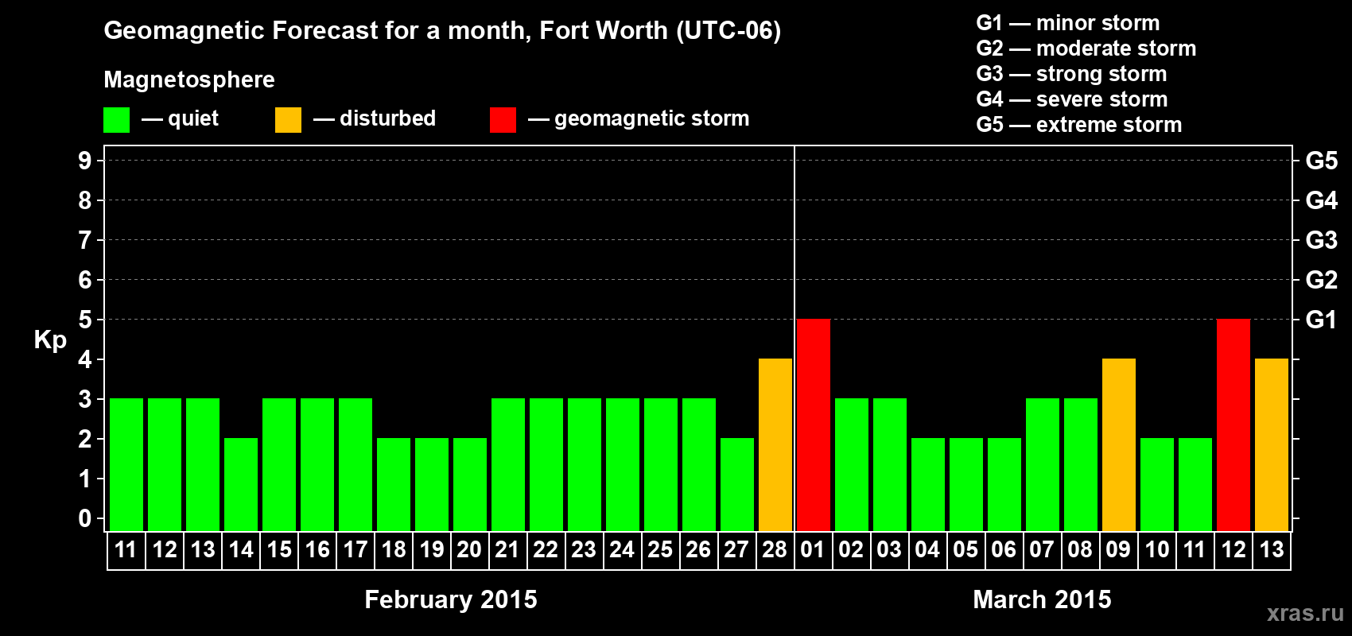Click the March 2015 month label
The width and height of the screenshot is (1352, 636).
1042,599
